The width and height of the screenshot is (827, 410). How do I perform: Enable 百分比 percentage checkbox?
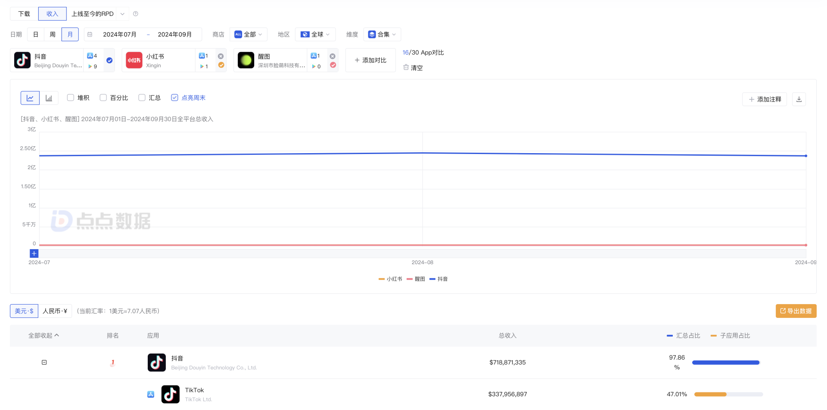(x=103, y=98)
